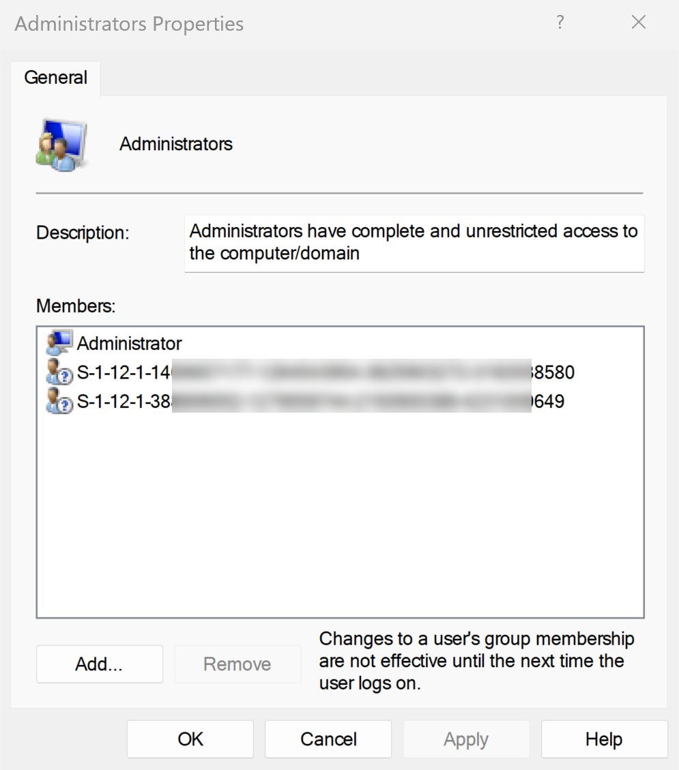
Task: Click the unknown-user icon for SID ending 8580
Action: (x=59, y=372)
